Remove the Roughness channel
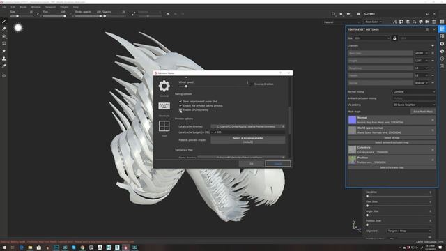Image resolution: width=446 pixels, height=251 pixels. click(x=433, y=68)
